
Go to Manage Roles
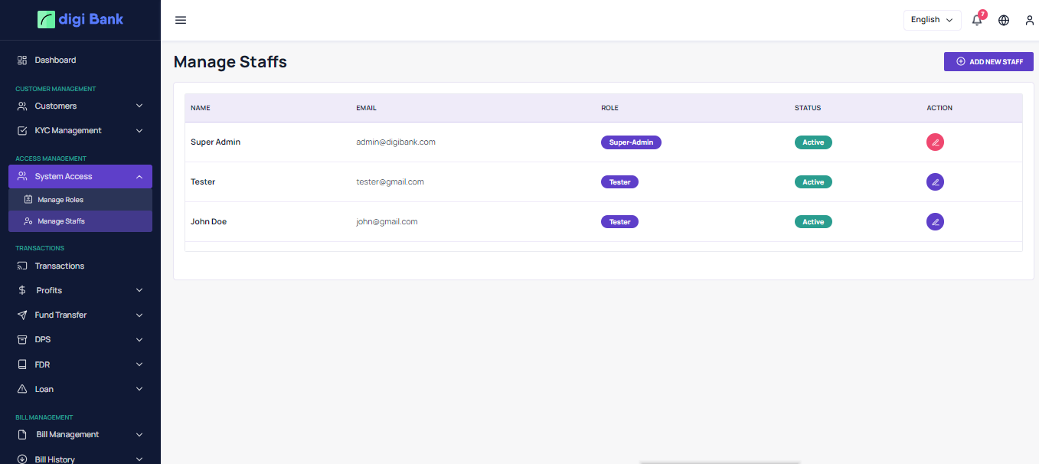[60, 200]
